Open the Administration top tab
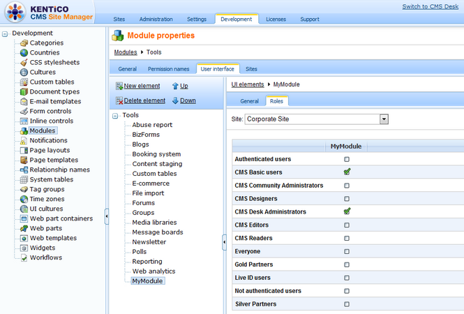 click(x=156, y=20)
